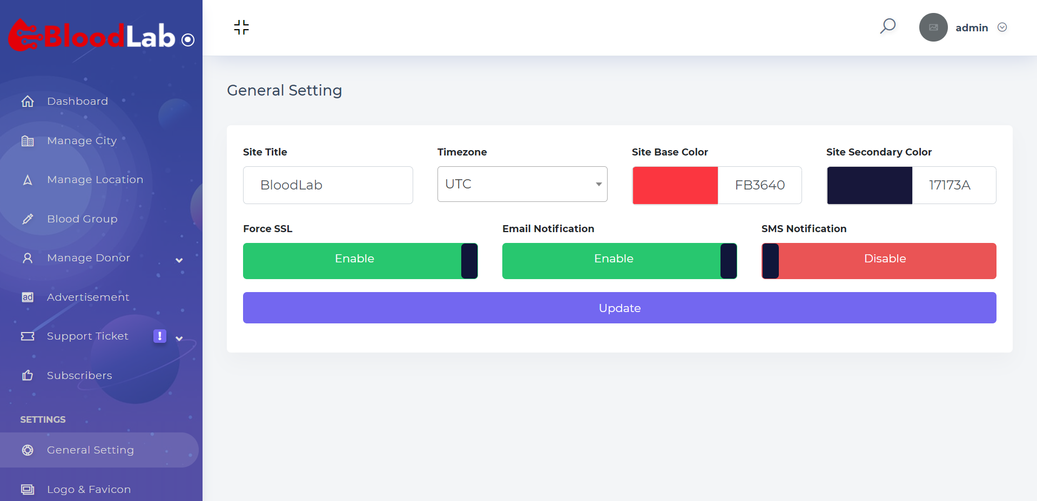Click the exit fullscreen icon in header
The image size is (1037, 501).
(241, 27)
